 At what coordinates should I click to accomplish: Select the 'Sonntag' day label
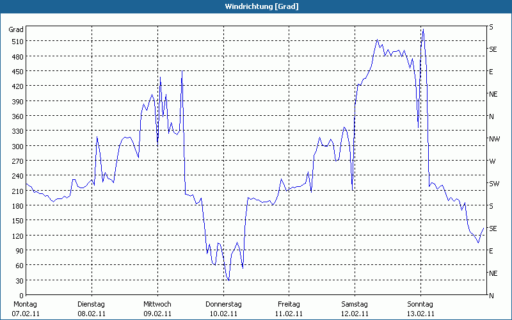click(420, 305)
